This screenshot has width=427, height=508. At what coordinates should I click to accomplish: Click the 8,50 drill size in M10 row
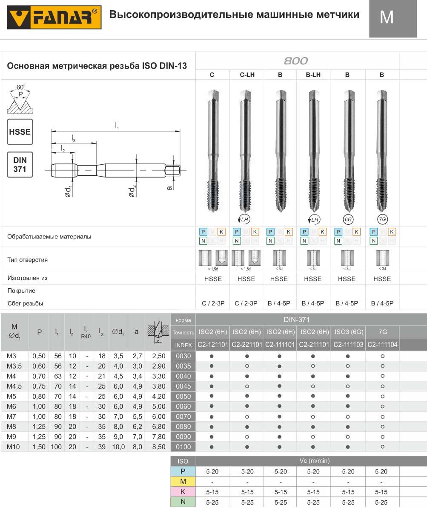point(159,447)
